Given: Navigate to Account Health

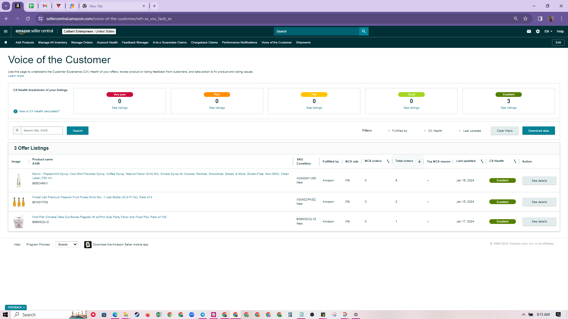Looking at the screenshot, I should tap(107, 43).
